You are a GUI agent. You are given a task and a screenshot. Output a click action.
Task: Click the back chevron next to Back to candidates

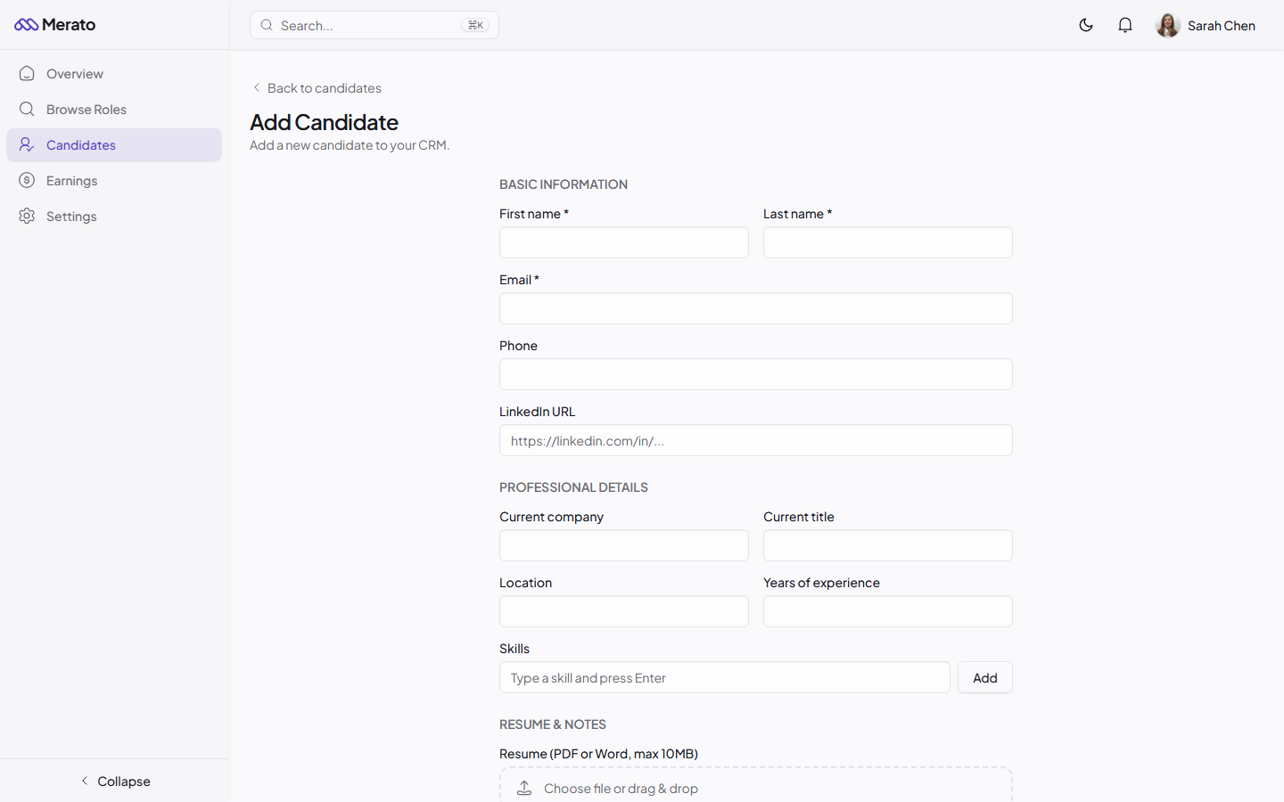[257, 87]
